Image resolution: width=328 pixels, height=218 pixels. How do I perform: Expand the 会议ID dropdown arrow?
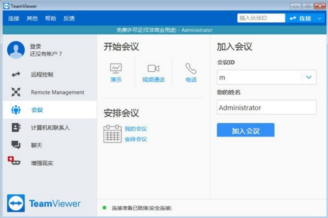tap(309, 77)
